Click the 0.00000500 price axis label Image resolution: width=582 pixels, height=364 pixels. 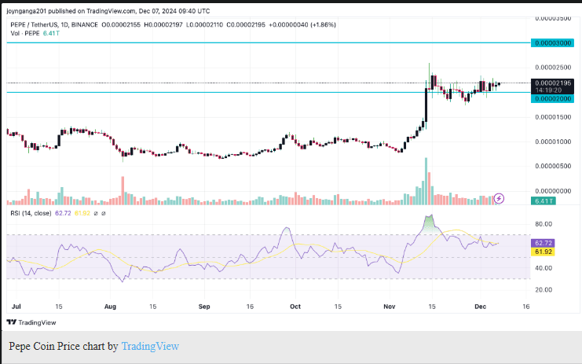(553, 167)
